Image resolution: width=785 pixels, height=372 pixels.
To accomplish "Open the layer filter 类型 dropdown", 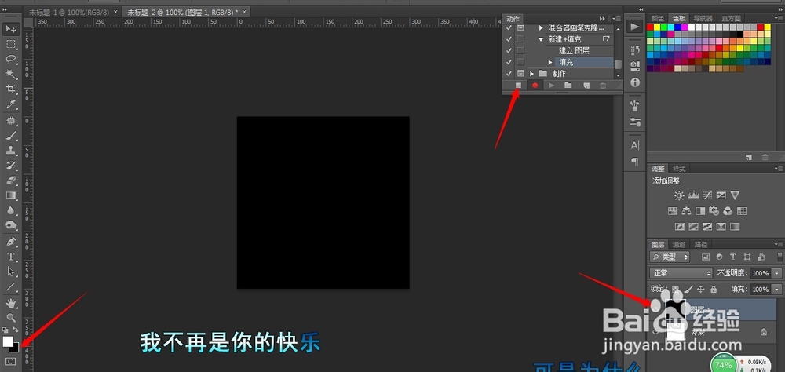I will coord(670,257).
